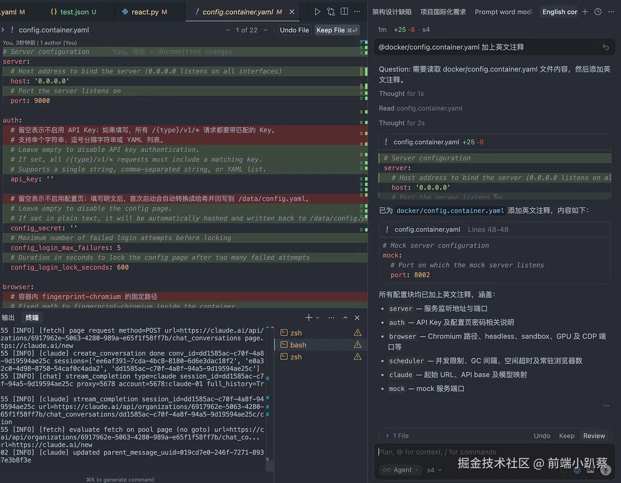Click the terminal scrollbar thumb

coord(270,466)
